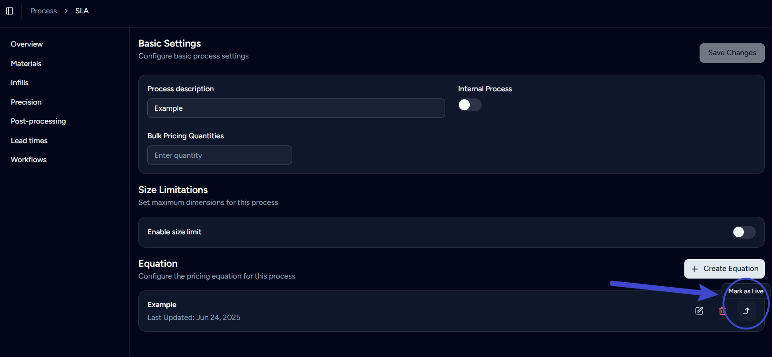The width and height of the screenshot is (772, 357).
Task: Select Infills in the side menu
Action: 20,83
